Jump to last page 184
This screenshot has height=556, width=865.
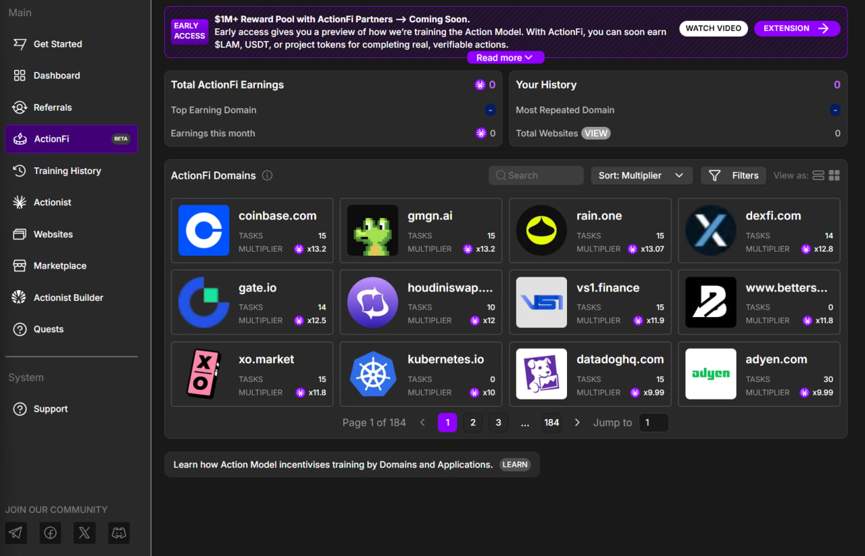[x=552, y=422]
